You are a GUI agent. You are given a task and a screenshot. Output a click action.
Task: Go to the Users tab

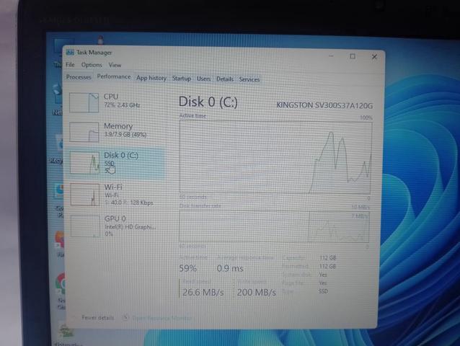(203, 79)
